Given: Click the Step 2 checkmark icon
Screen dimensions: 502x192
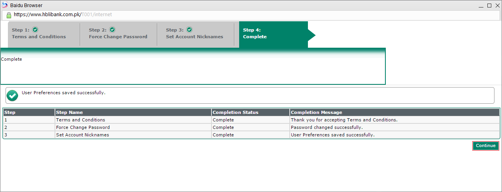Looking at the screenshot, I should pos(112,30).
